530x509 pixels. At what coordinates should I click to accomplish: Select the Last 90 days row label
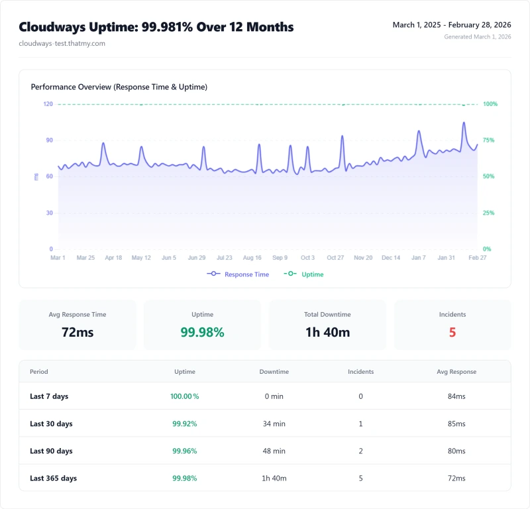pyautogui.click(x=51, y=451)
